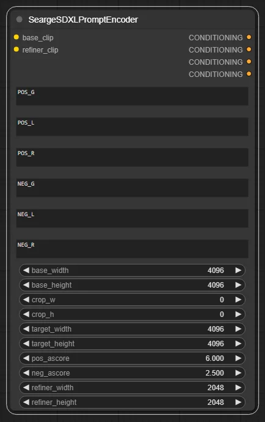This screenshot has width=265, height=422.
Task: Decrease crop_h using left arrow
Action: [x=26, y=314]
